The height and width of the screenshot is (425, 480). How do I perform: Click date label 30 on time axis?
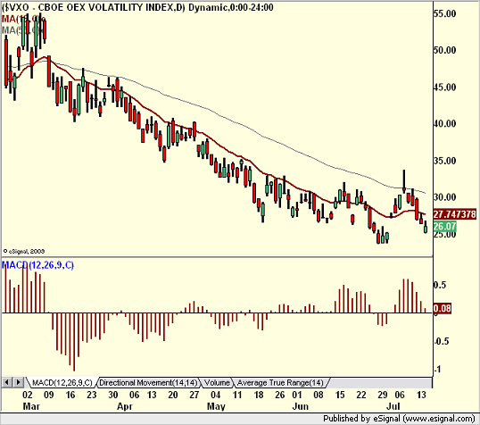pyautogui.click(x=113, y=395)
